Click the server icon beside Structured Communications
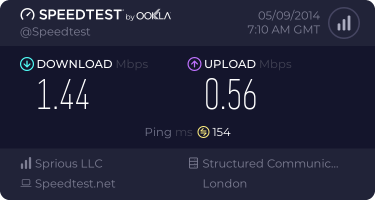The height and width of the screenshot is (200, 375). coord(193,163)
